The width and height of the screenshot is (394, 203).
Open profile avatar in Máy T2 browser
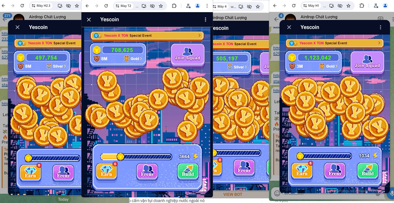(x=197, y=6)
